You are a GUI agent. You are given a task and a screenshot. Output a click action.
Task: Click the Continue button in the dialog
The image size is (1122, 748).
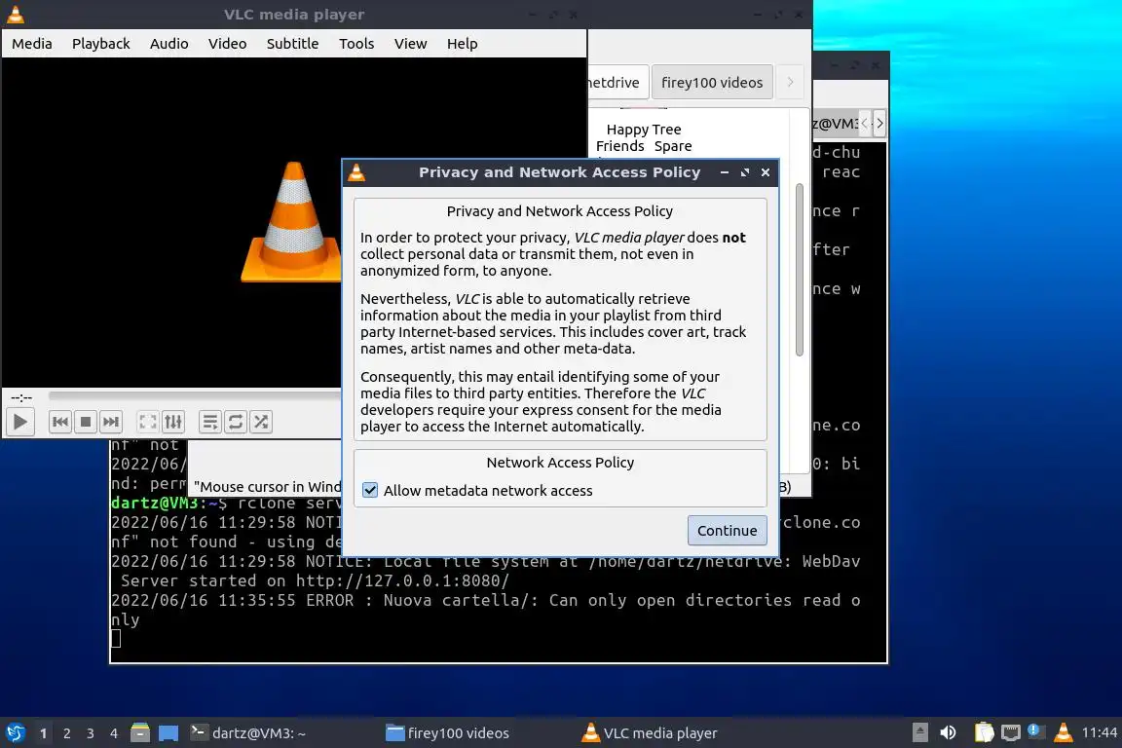click(727, 531)
